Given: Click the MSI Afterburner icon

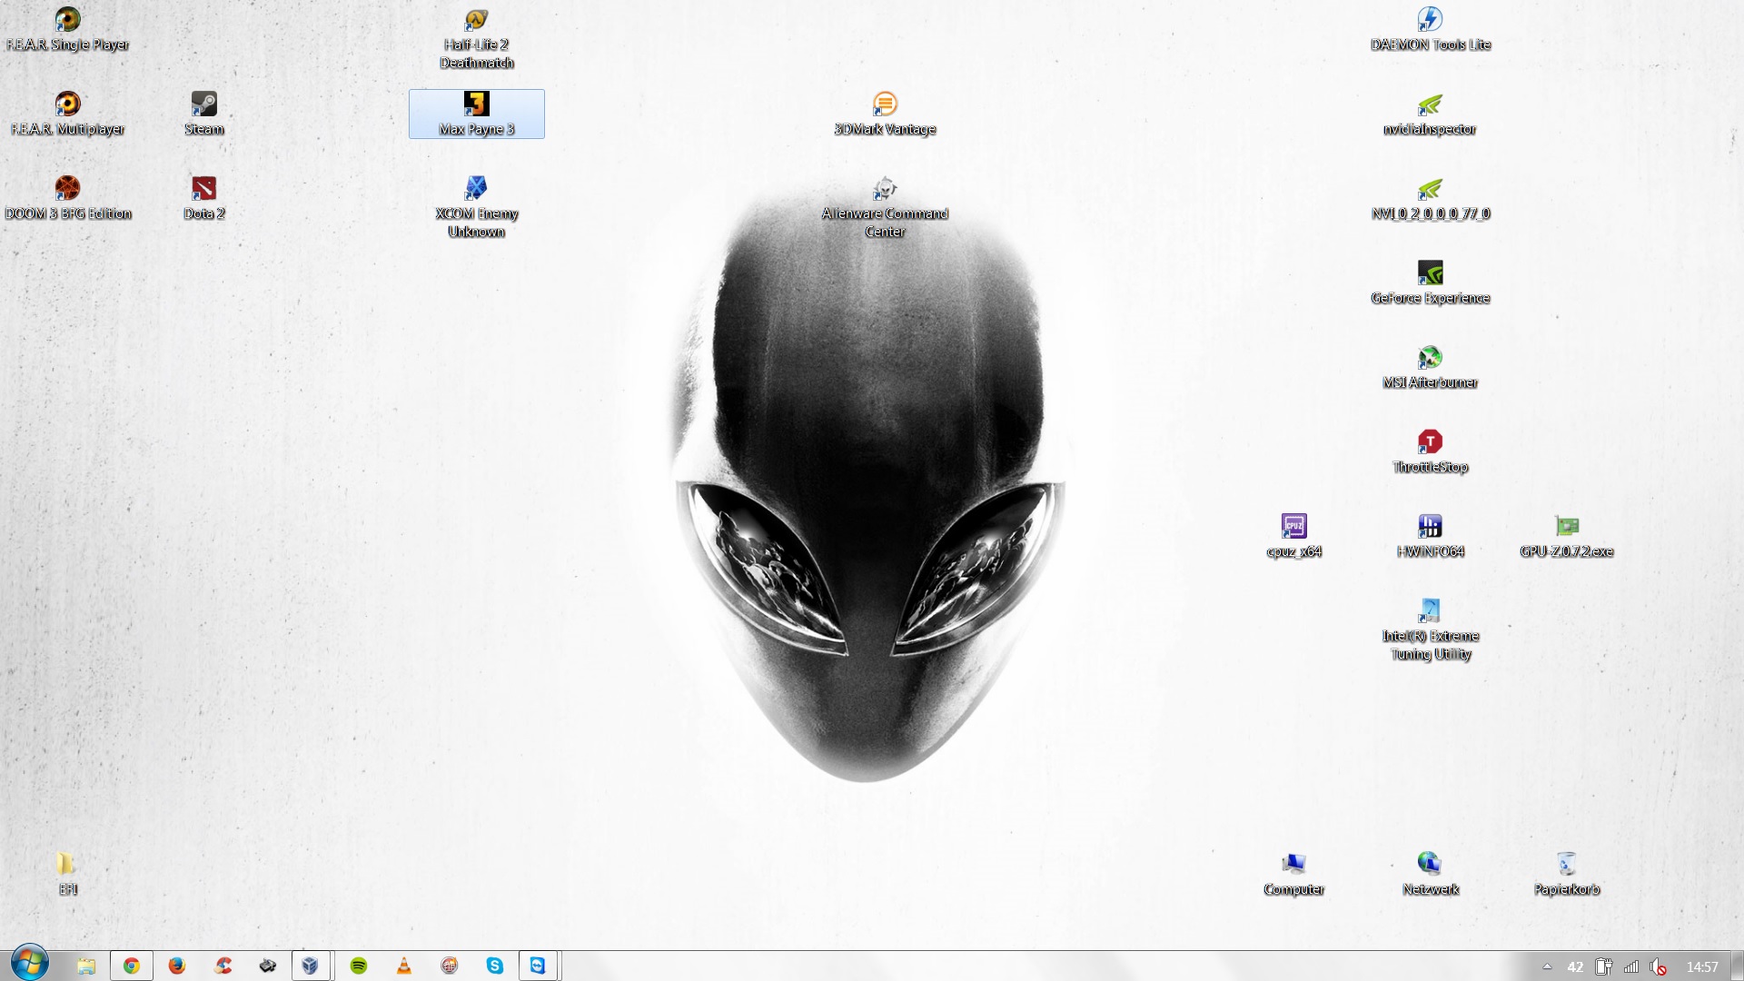Looking at the screenshot, I should (1431, 367).
